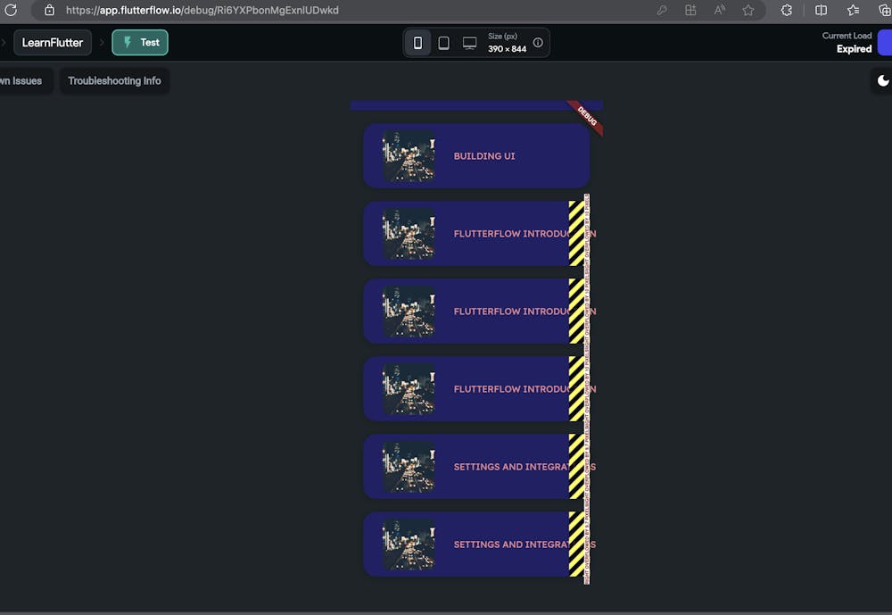Open the password key icon in the address bar
The width and height of the screenshot is (892, 615).
662,10
